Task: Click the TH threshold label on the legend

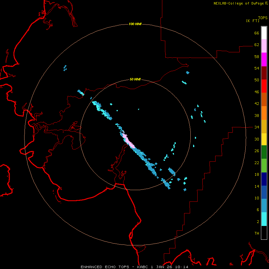Action: (257, 233)
